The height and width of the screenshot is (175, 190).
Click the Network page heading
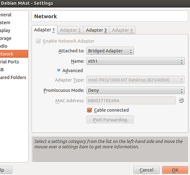[x=46, y=16]
